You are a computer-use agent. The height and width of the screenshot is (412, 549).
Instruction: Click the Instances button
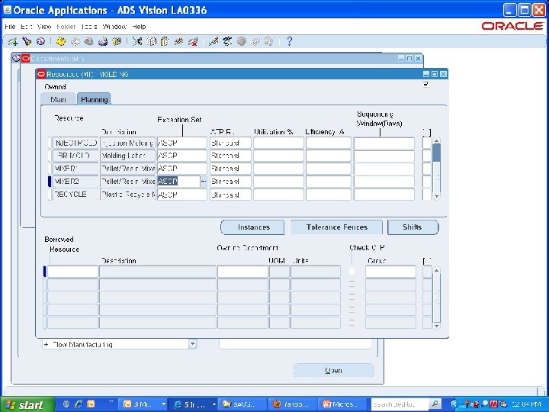pos(253,227)
